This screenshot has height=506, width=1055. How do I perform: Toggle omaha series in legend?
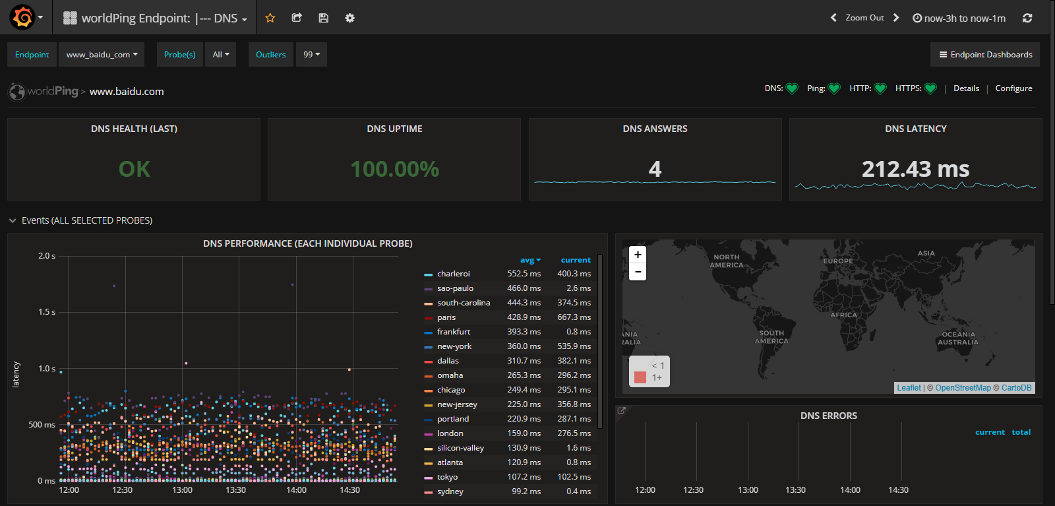click(x=450, y=375)
